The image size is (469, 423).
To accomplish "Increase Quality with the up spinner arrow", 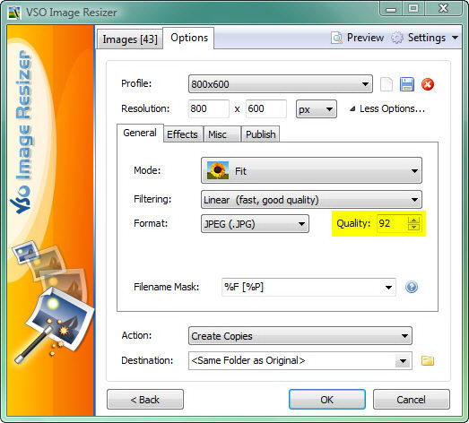I will (x=414, y=220).
